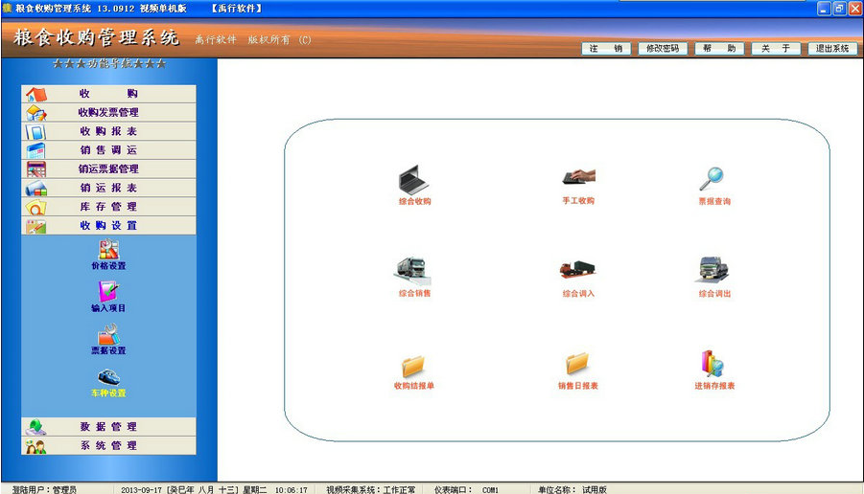The height and width of the screenshot is (494, 864).
Task: Click the icon beside 收购发票管理
Action: (36, 113)
